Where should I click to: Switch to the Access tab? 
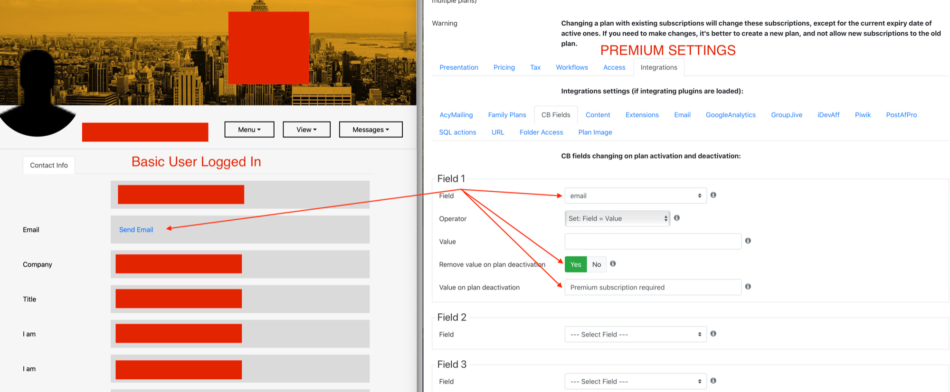coord(614,67)
